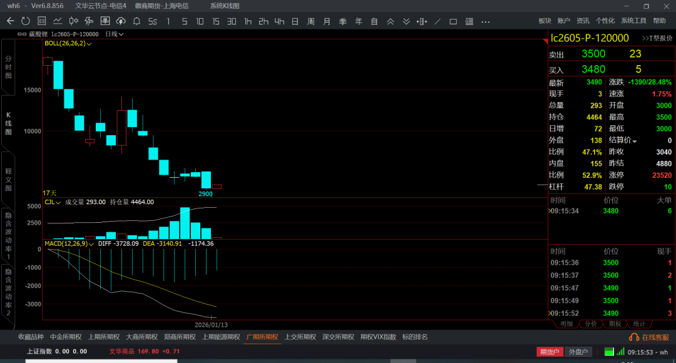Refresh the chart with the reload icon
The width and height of the screenshot is (676, 363).
(26, 21)
